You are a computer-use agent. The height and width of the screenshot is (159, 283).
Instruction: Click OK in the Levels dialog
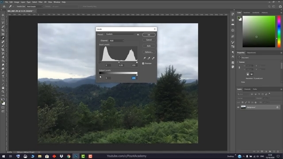149,35
